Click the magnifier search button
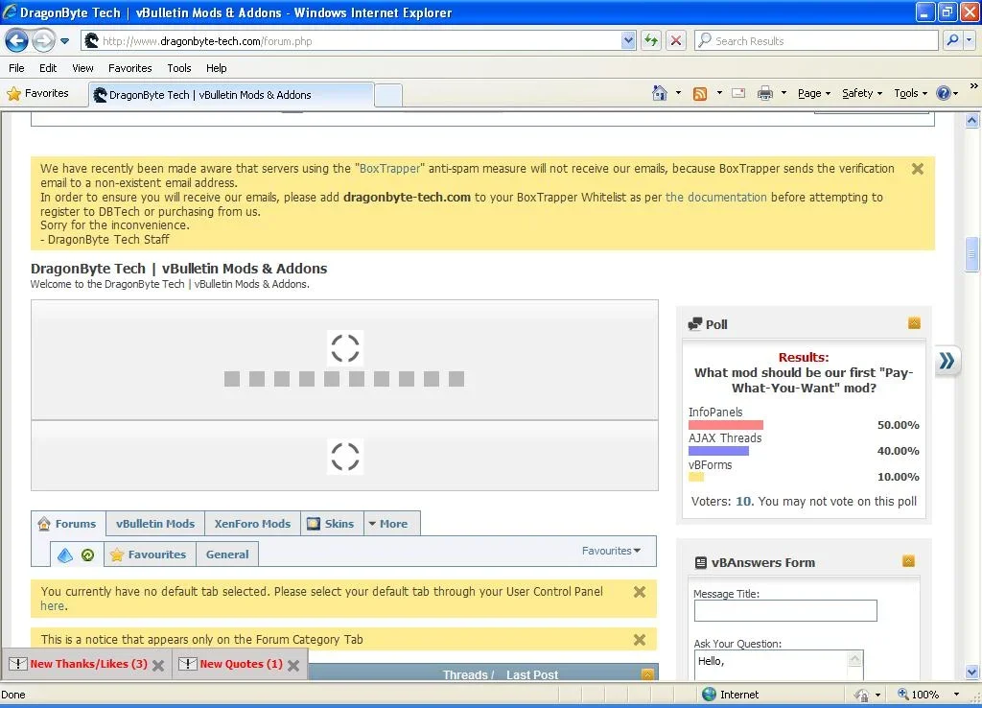This screenshot has width=982, height=708. (952, 40)
